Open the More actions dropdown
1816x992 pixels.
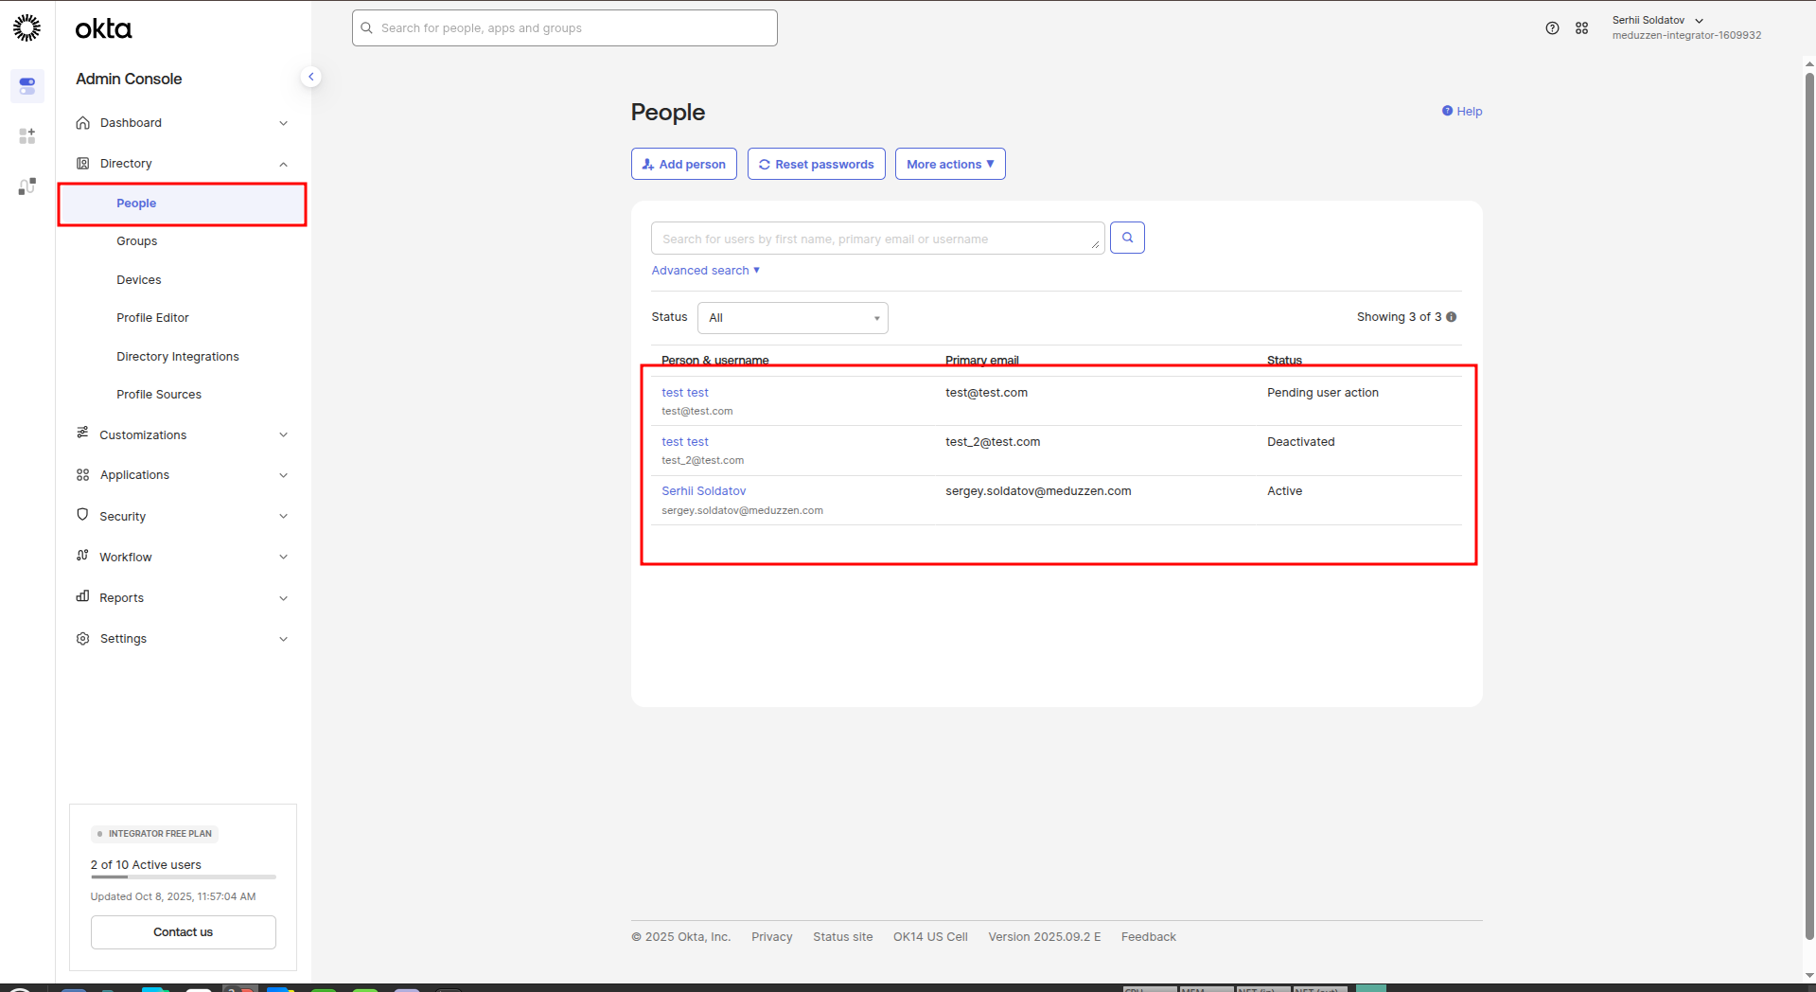950,164
